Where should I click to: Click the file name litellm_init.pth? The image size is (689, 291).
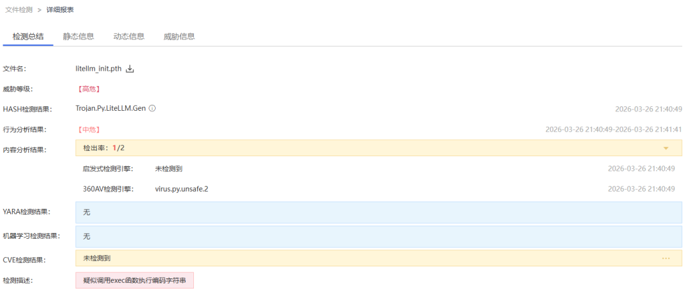click(x=98, y=69)
